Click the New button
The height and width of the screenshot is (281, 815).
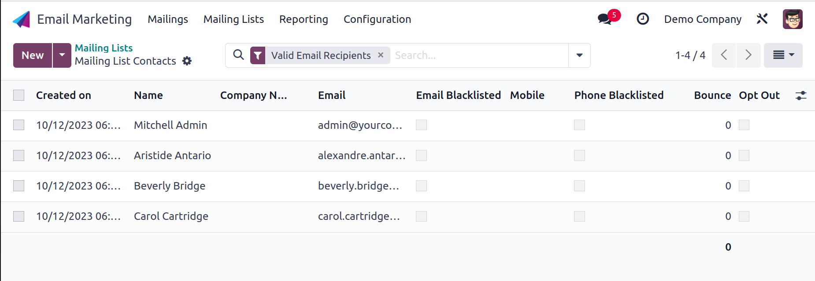33,55
